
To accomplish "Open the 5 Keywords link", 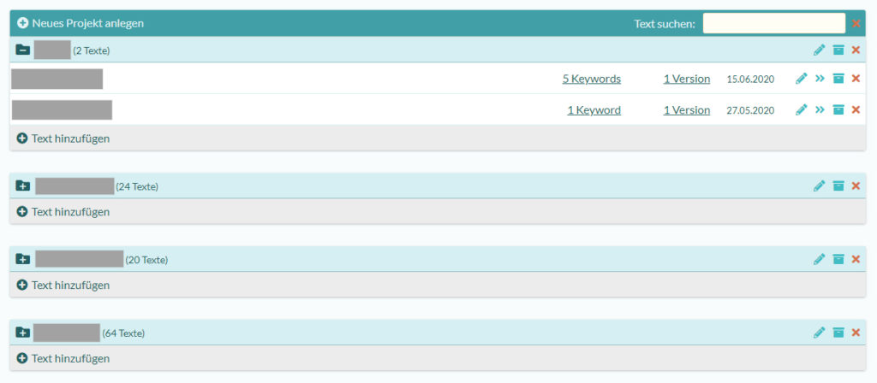I will click(x=591, y=79).
